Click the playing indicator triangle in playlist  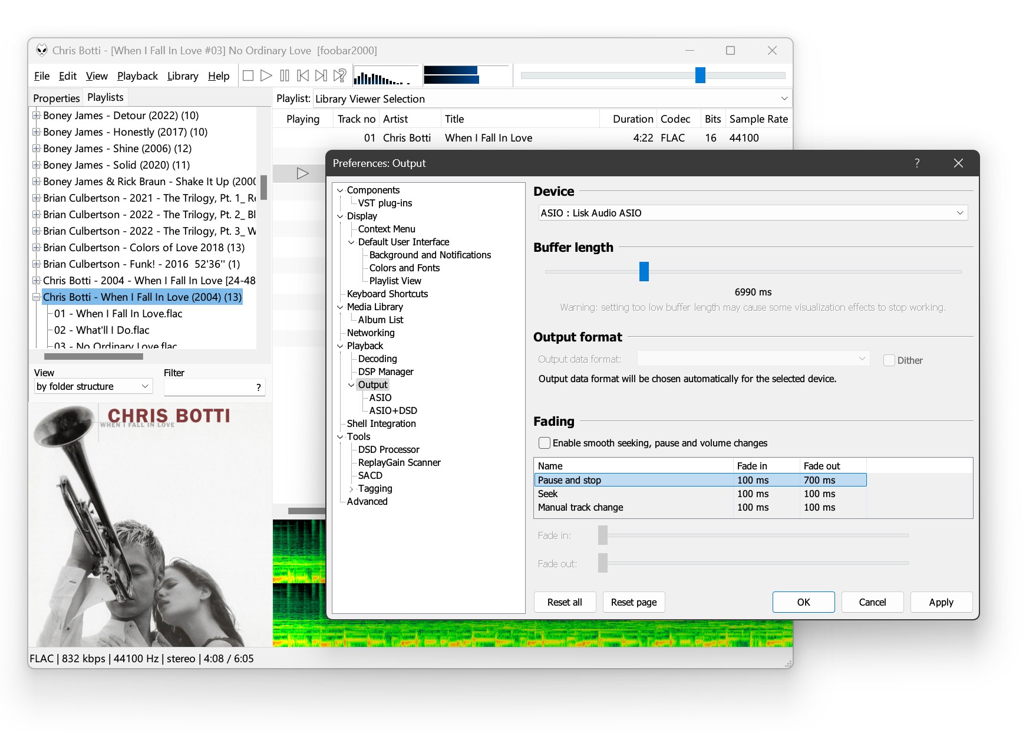pos(302,173)
